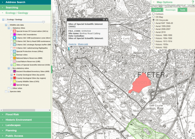Check the Local Nature Reserves layer

pyautogui.click(x=12, y=62)
